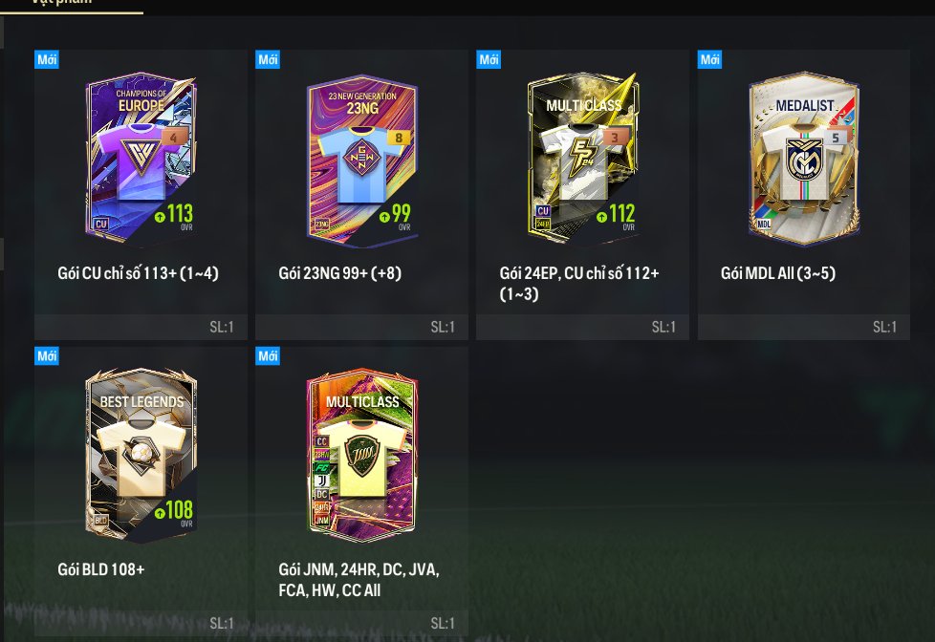The width and height of the screenshot is (935, 642).
Task: Select the 23 New Generation 23NG pack card
Action: coord(362,160)
